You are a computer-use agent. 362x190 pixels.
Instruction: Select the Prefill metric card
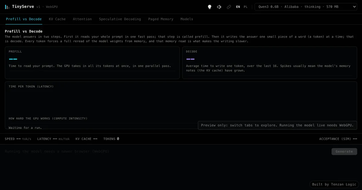coord(92,63)
